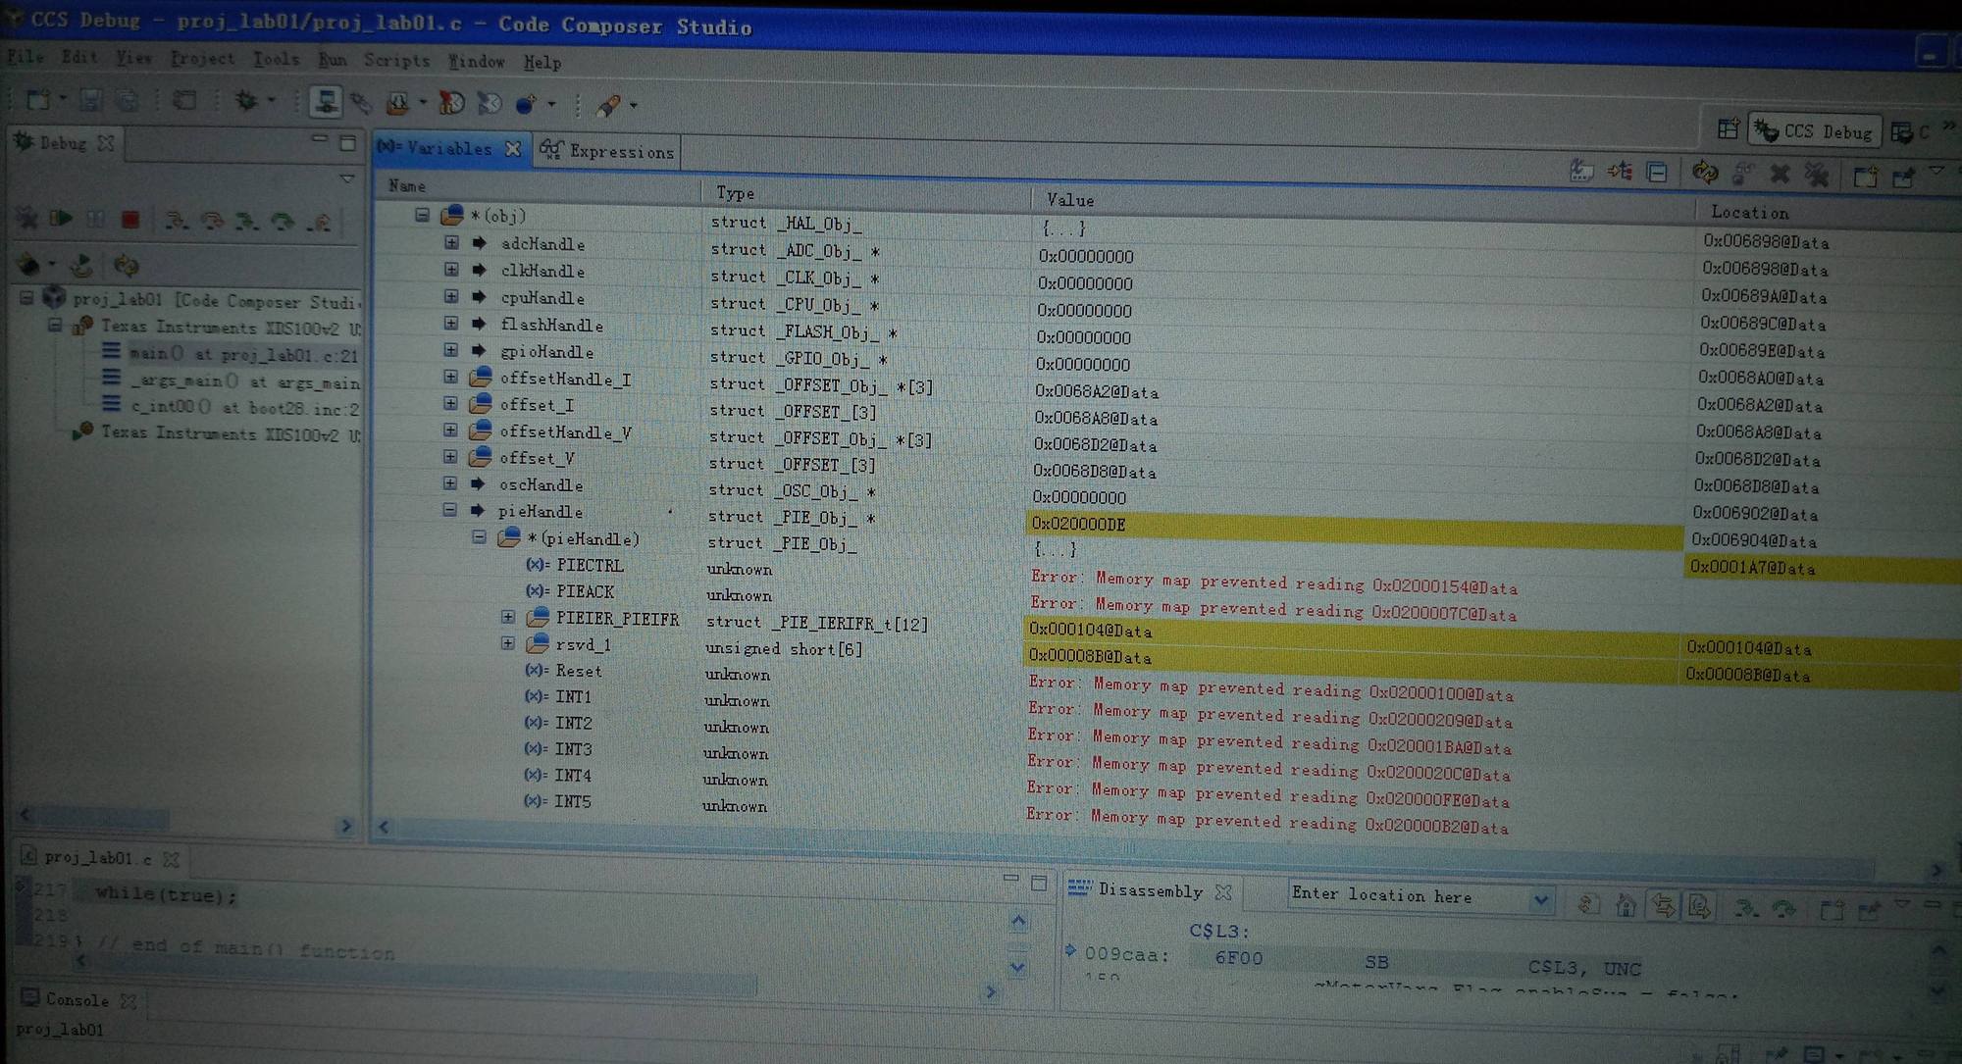This screenshot has height=1064, width=1962.
Task: Select the CCS Debug perspective button
Action: 1815,131
